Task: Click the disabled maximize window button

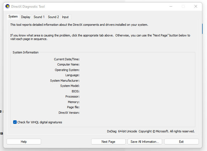Action: (183, 6)
